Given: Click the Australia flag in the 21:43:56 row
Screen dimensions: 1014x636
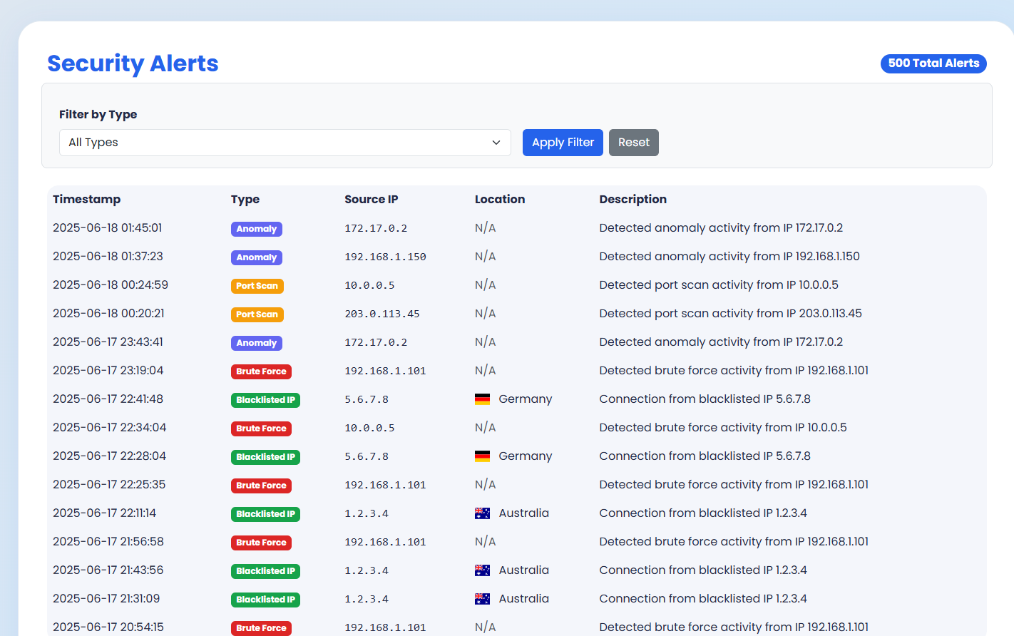Looking at the screenshot, I should click(483, 570).
